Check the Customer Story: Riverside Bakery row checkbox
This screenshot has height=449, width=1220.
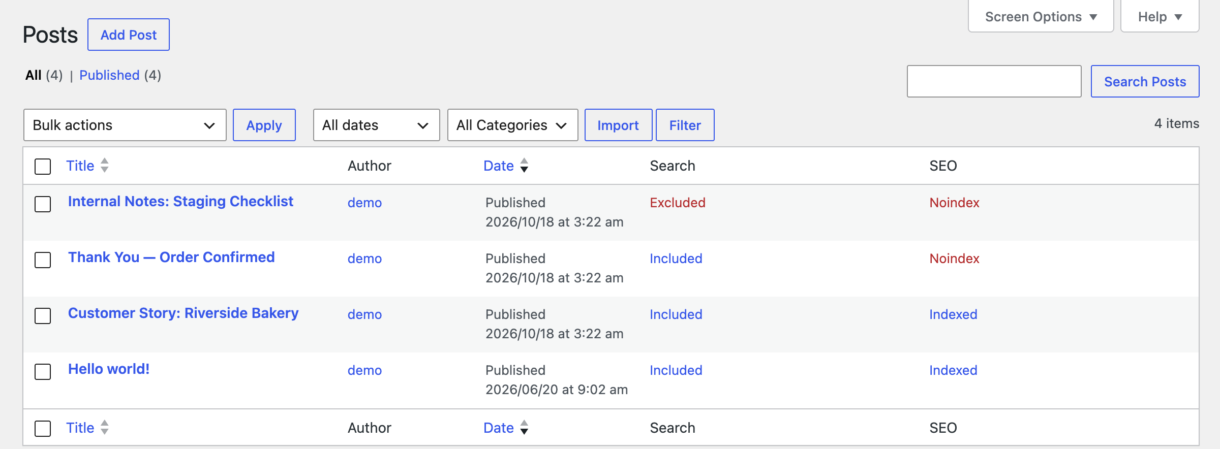click(43, 316)
